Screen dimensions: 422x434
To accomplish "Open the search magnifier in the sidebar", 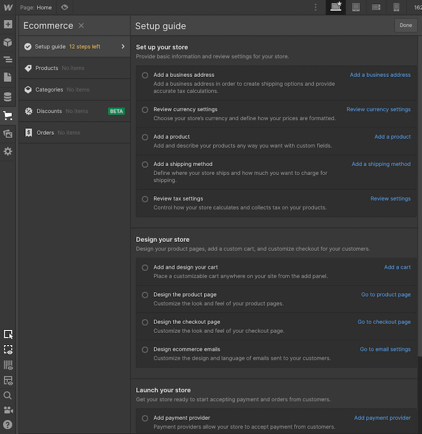I will coord(8,395).
